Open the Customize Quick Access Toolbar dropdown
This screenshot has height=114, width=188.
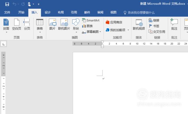click(x=38, y=4)
